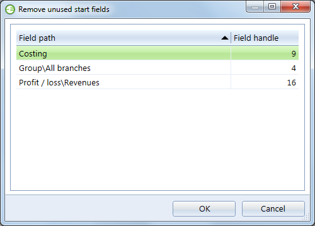Dismiss the dialog with Cancel

tap(273, 208)
